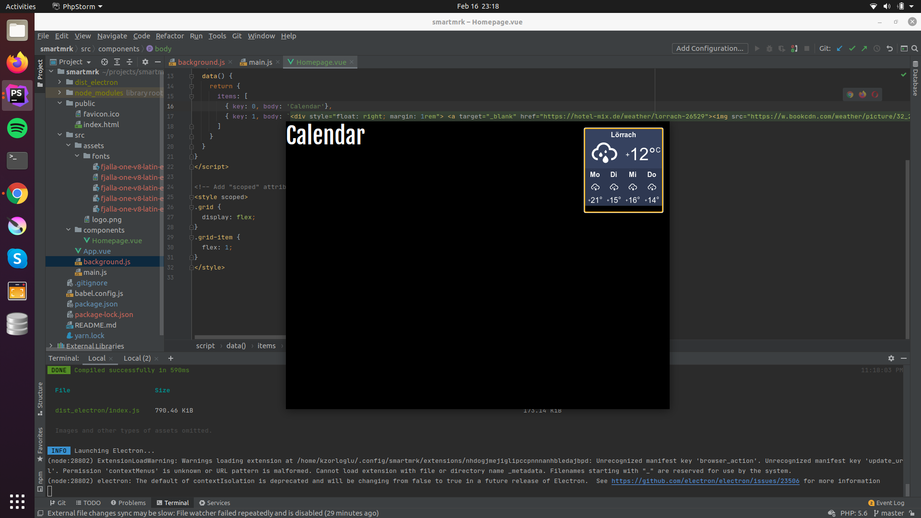Open the electron issues 23506 GitHub link

pos(705,481)
